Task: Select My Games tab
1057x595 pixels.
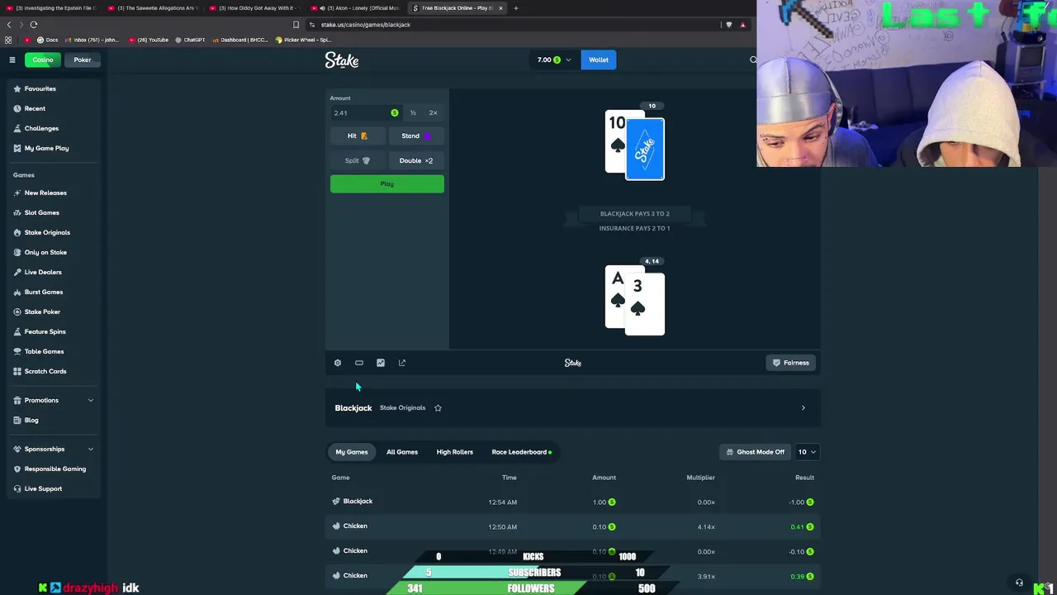Action: 352,452
